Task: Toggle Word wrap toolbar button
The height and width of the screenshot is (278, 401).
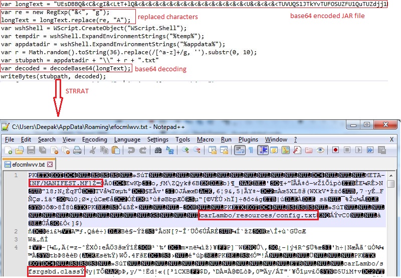Action: click(240, 150)
